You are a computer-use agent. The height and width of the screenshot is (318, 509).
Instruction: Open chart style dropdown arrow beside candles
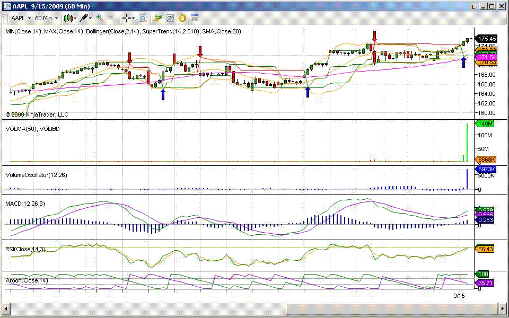(x=75, y=19)
